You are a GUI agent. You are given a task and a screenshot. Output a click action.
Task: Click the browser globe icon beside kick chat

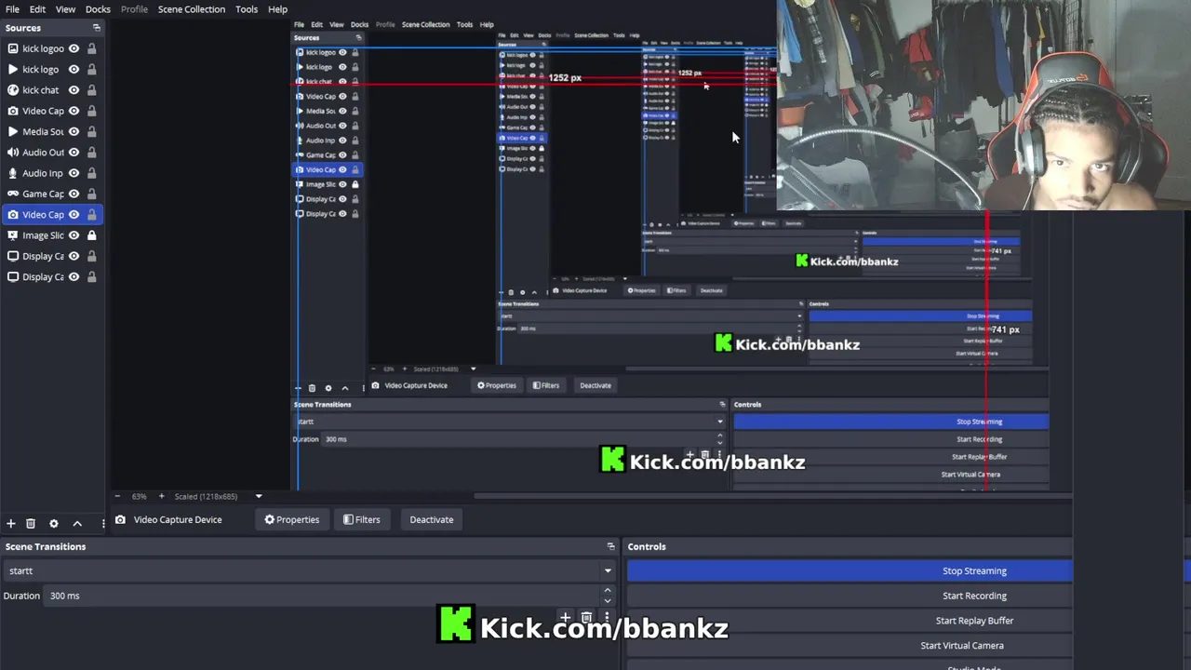13,90
